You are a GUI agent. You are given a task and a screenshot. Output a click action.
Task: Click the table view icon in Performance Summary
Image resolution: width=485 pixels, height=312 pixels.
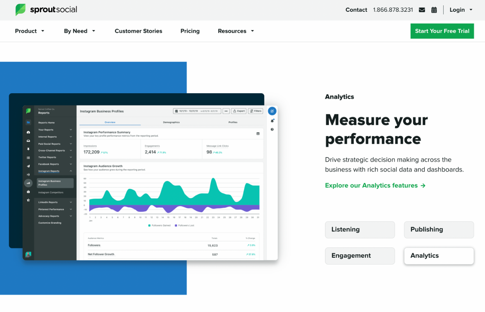click(258, 134)
